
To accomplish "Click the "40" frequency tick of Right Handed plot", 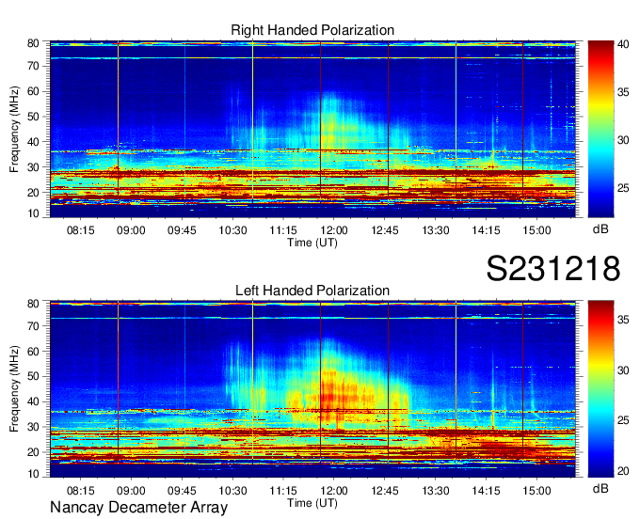I will click(34, 142).
